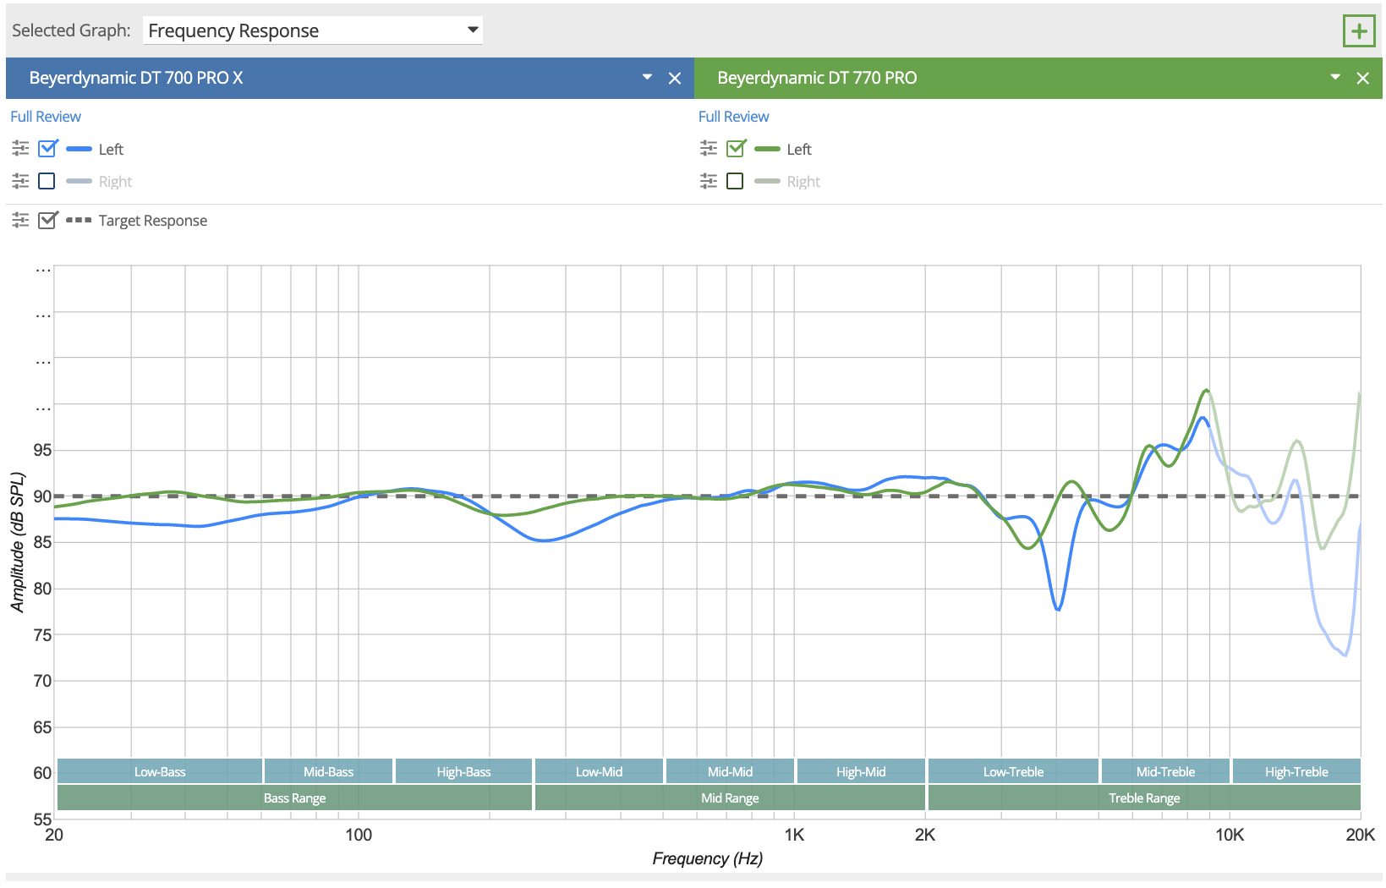This screenshot has width=1386, height=888.
Task: Click the 75 amplitude axis label
Action: click(42, 634)
